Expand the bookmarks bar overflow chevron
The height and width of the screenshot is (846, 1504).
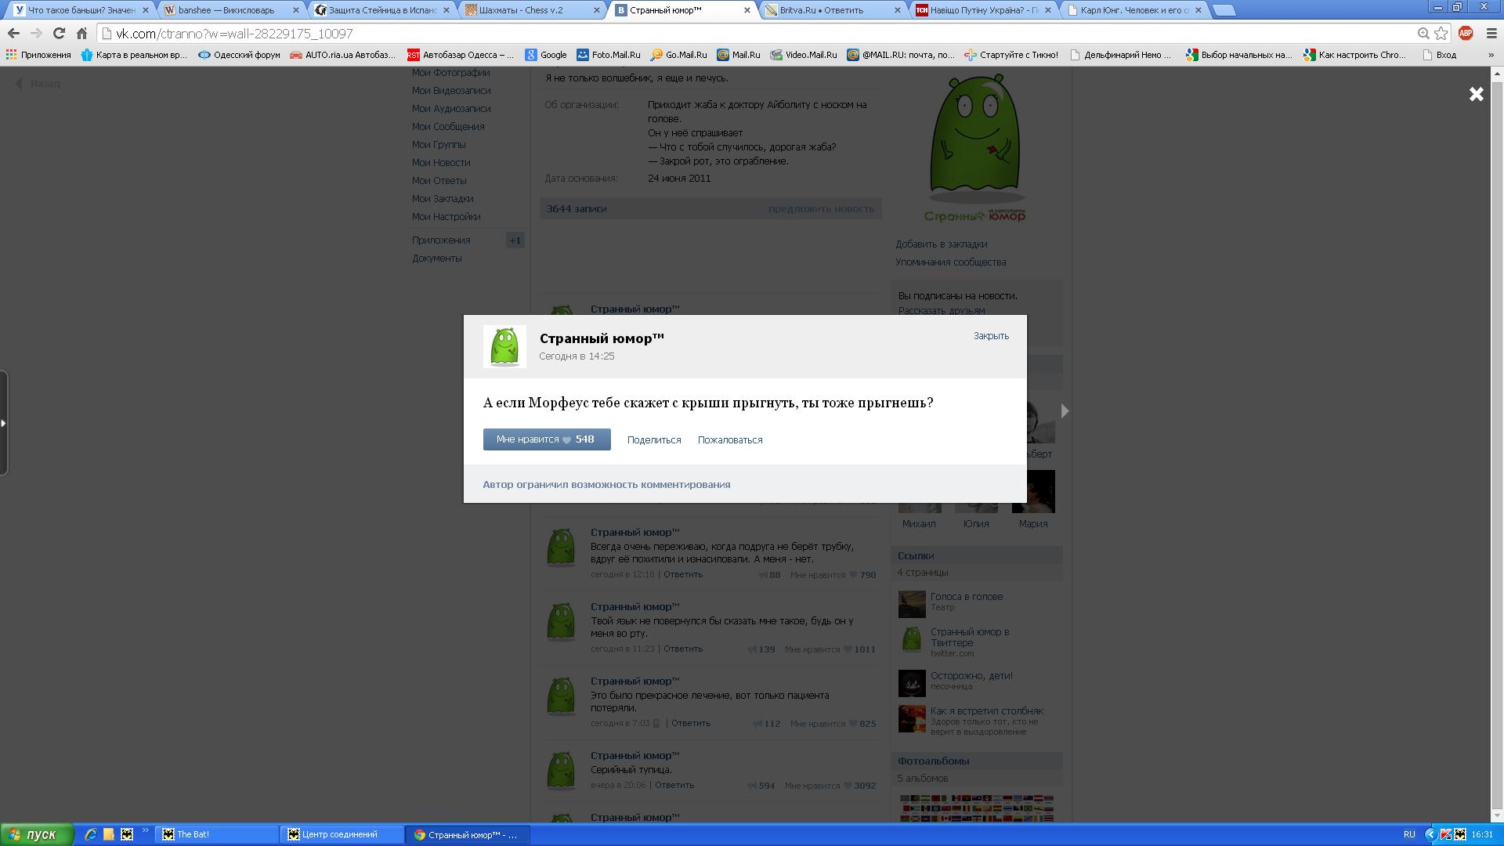click(x=1491, y=55)
